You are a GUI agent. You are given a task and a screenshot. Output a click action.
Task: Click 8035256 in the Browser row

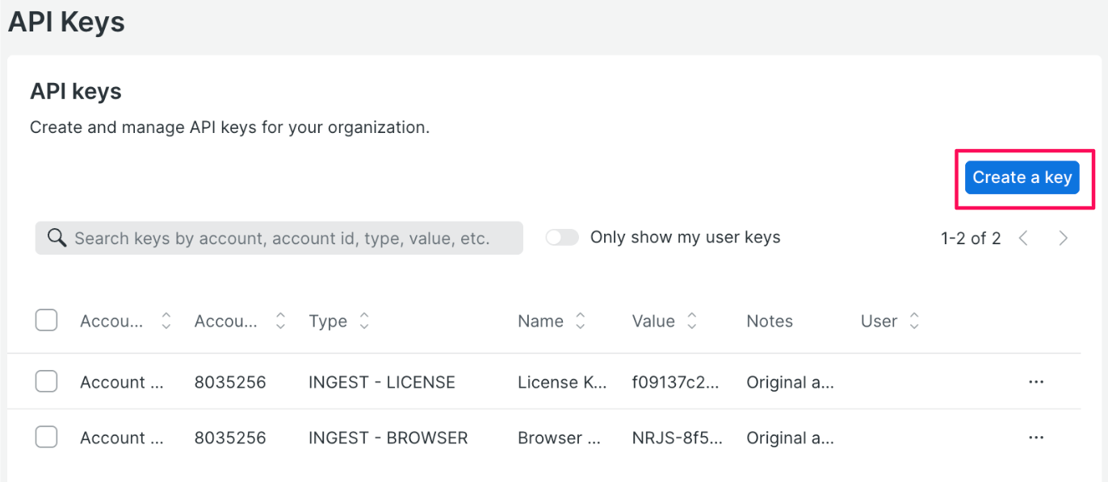point(230,438)
